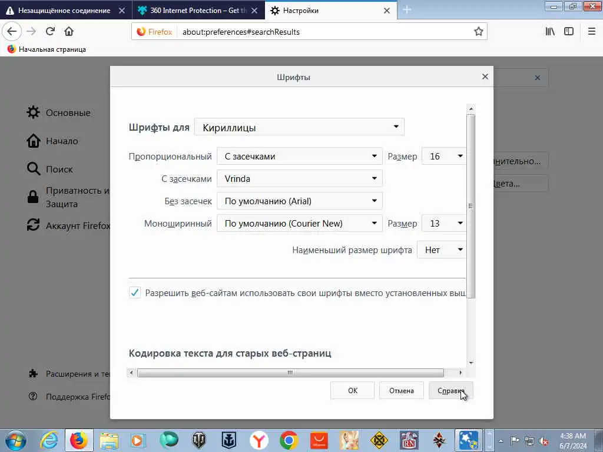Open the Library icon in toolbar
603x452 pixels.
coord(550,32)
